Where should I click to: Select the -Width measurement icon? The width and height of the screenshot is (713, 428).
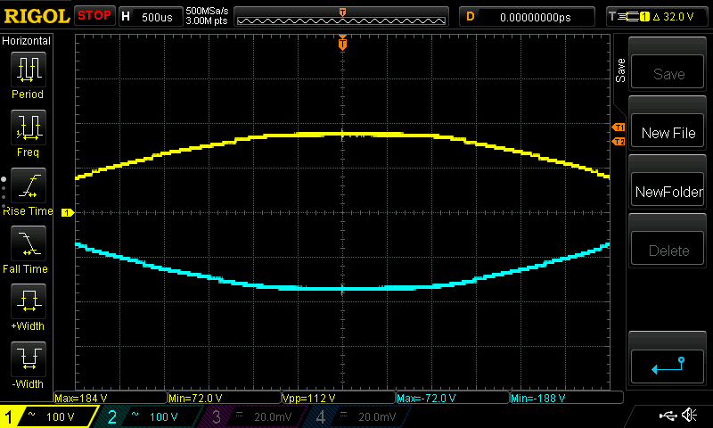click(x=28, y=359)
